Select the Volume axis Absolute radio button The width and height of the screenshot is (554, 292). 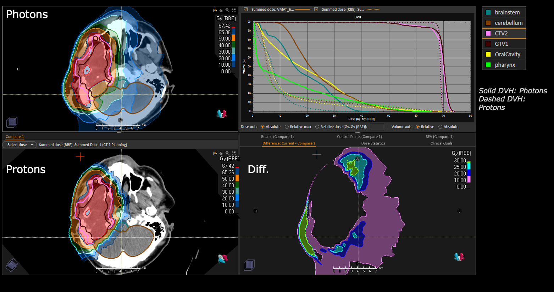(440, 127)
